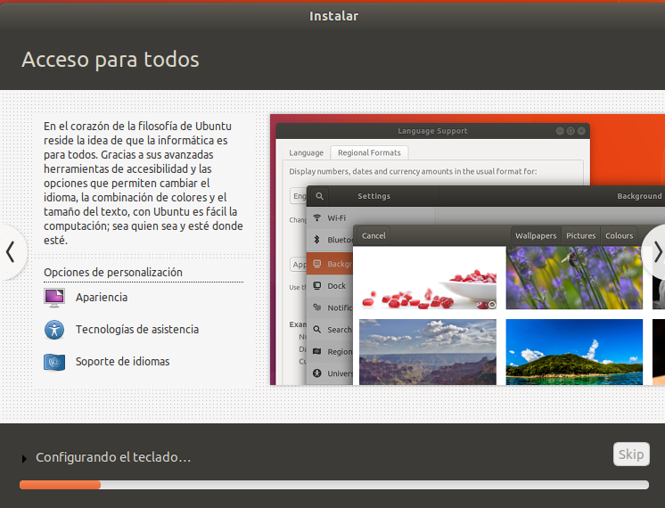This screenshot has height=508, width=665.
Task: Open the Regional Formats tab
Action: [x=369, y=152]
